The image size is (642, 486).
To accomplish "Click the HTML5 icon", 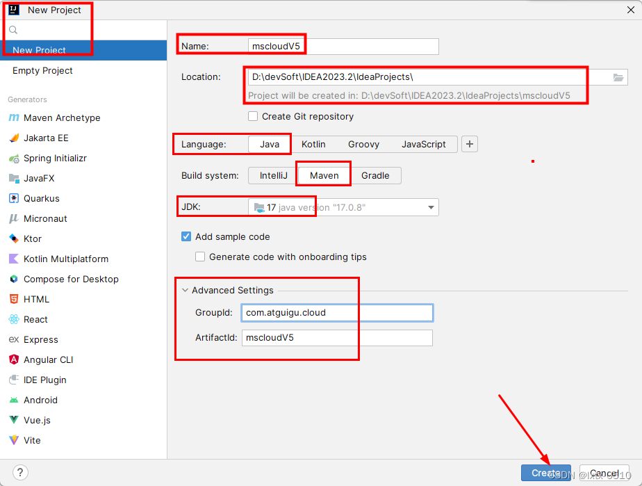I will 14,299.
